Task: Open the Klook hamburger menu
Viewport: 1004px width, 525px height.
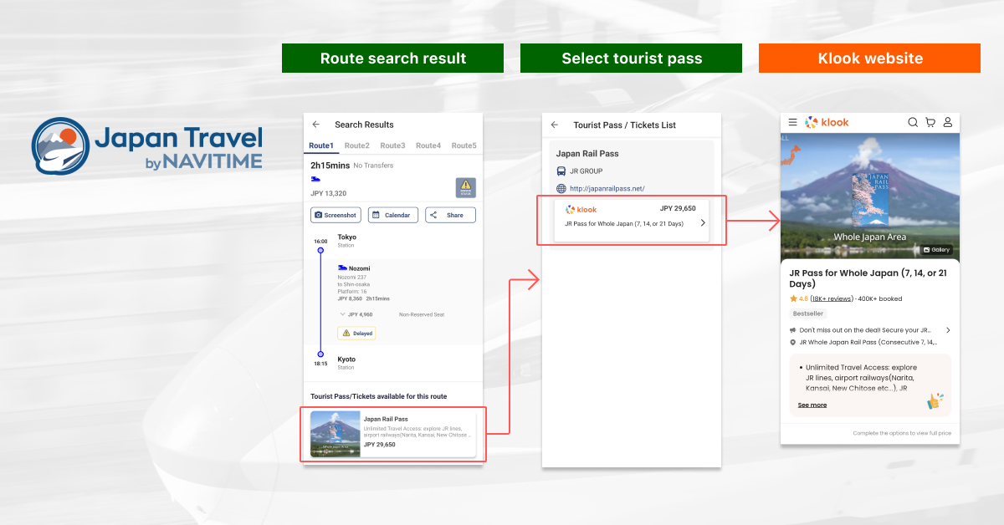Action: tap(792, 122)
